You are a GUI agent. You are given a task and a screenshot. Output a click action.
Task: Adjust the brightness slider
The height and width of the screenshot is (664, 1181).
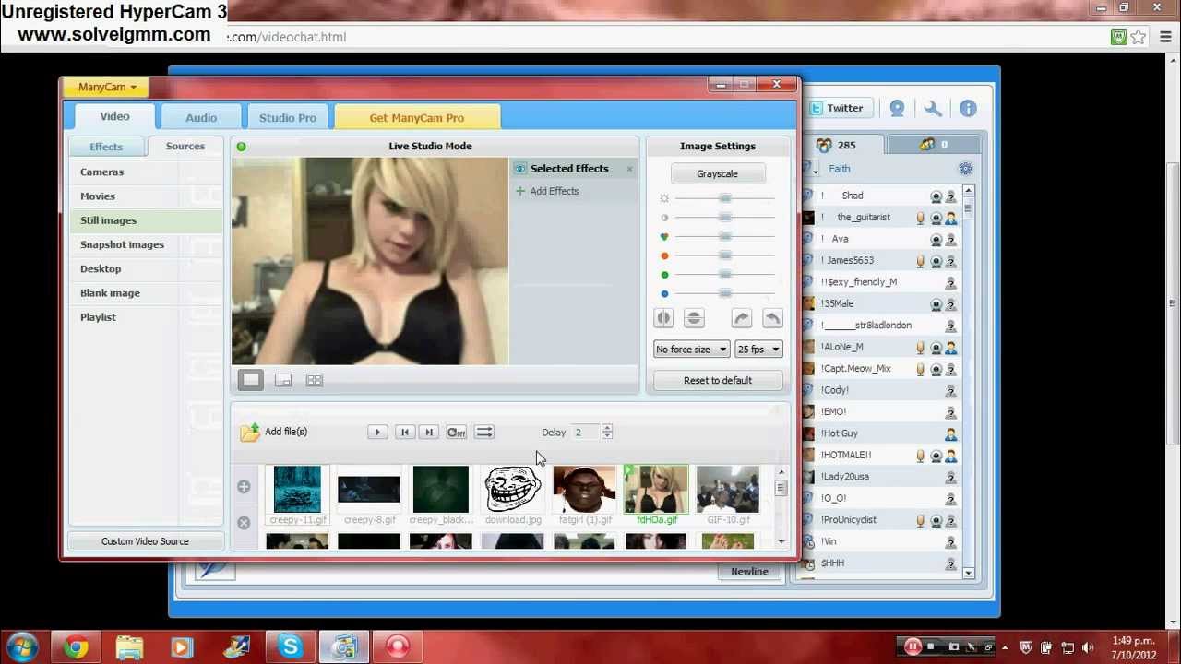coord(725,198)
